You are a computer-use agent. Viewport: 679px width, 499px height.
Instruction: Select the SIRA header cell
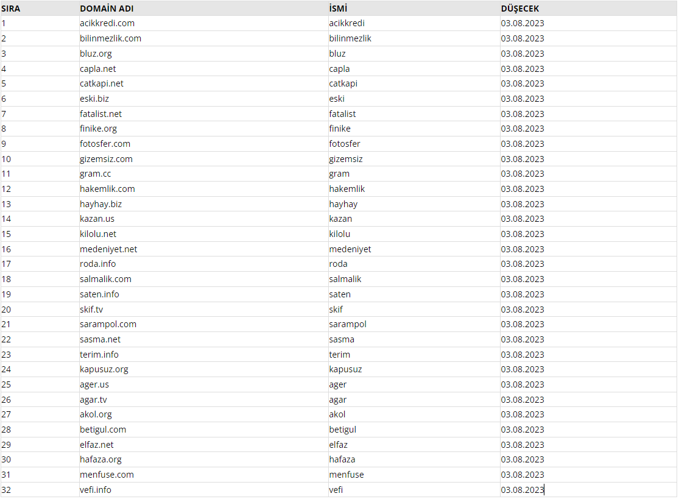(x=40, y=9)
